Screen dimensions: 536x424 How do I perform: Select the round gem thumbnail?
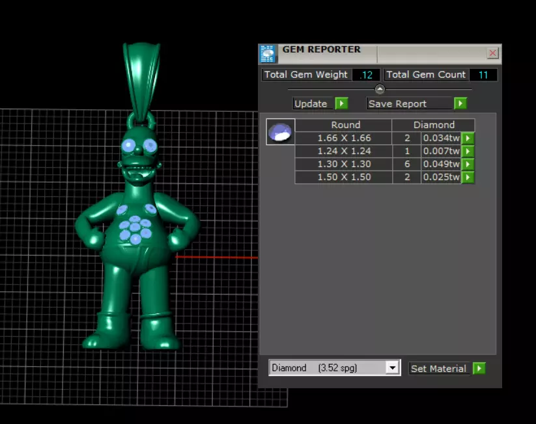pos(281,132)
